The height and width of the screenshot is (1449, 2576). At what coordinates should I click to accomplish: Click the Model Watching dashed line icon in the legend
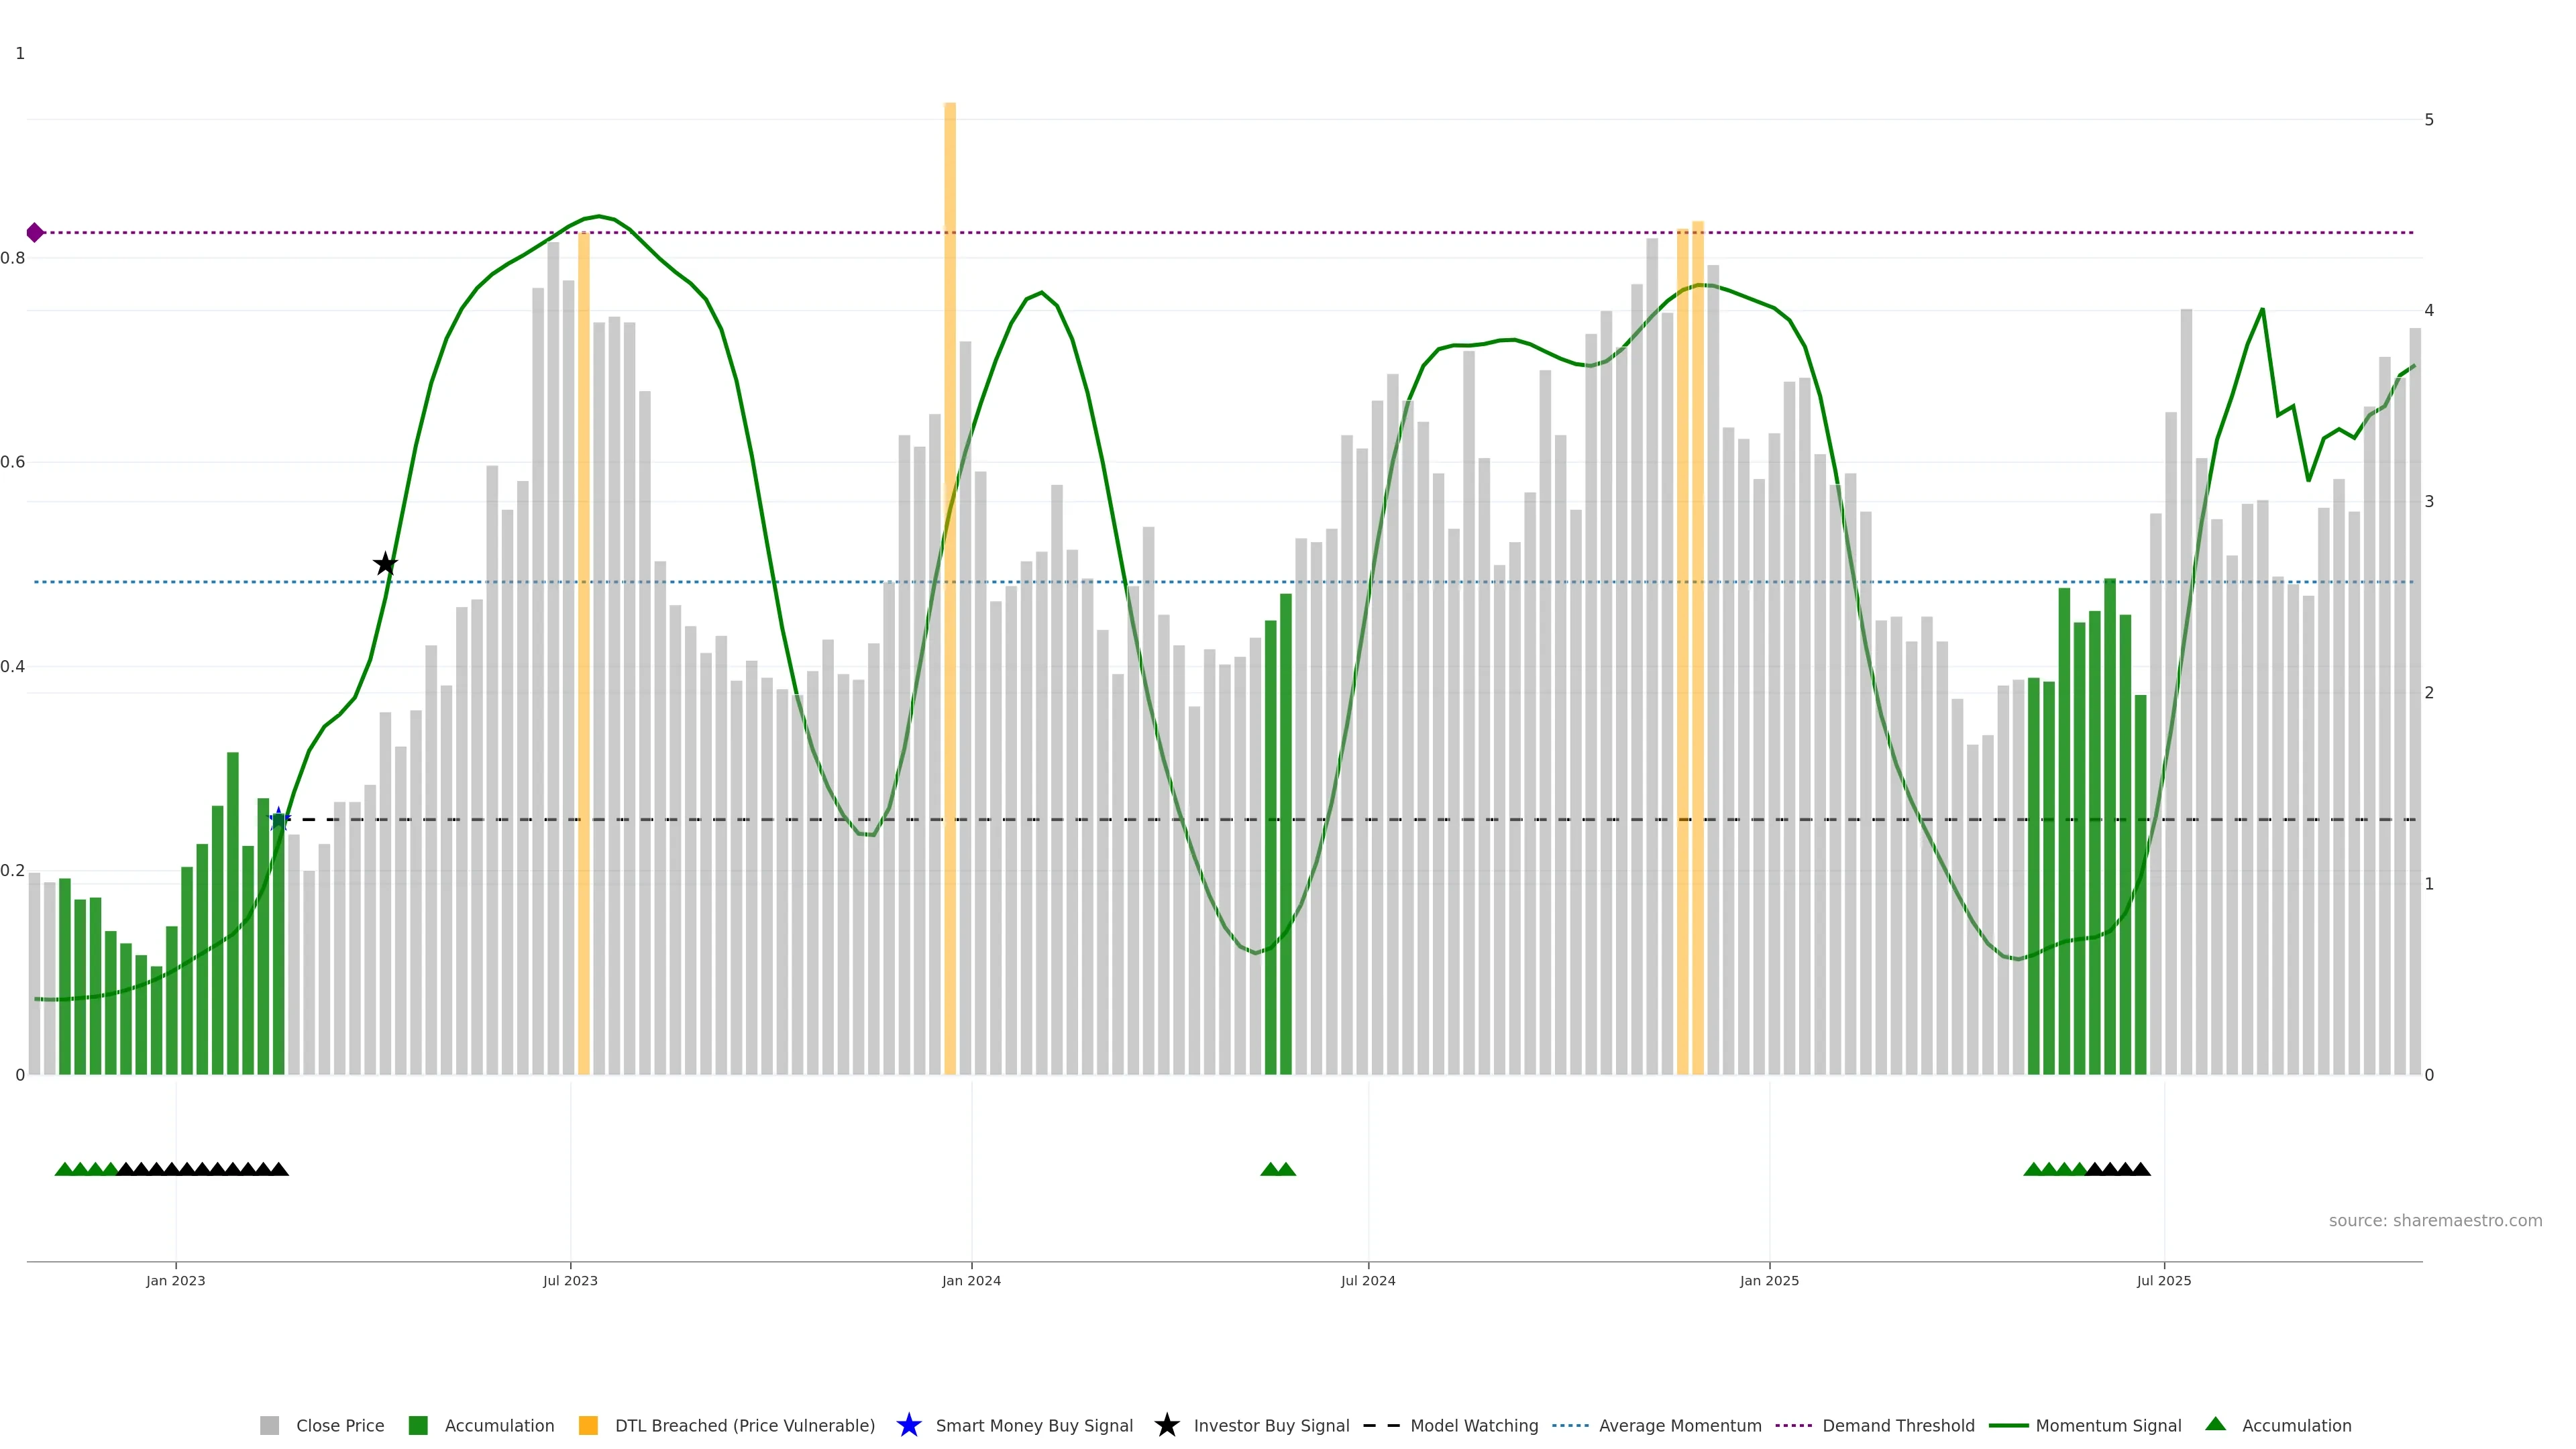tap(1381, 1425)
